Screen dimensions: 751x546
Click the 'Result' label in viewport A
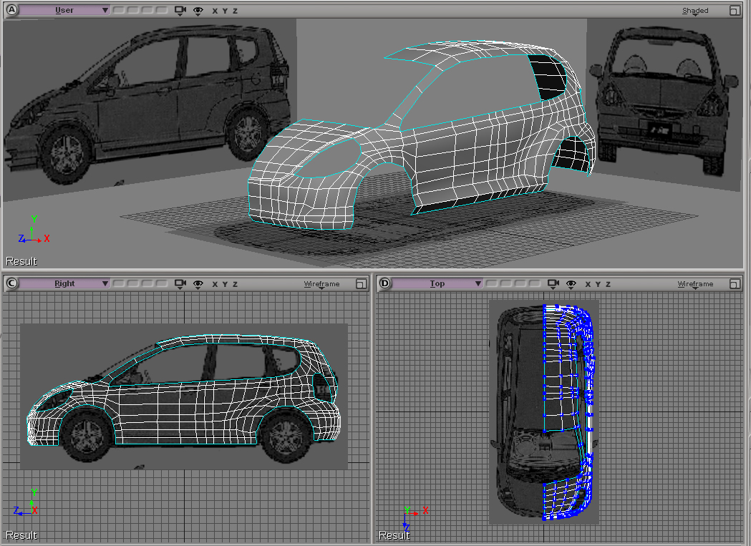point(21,261)
